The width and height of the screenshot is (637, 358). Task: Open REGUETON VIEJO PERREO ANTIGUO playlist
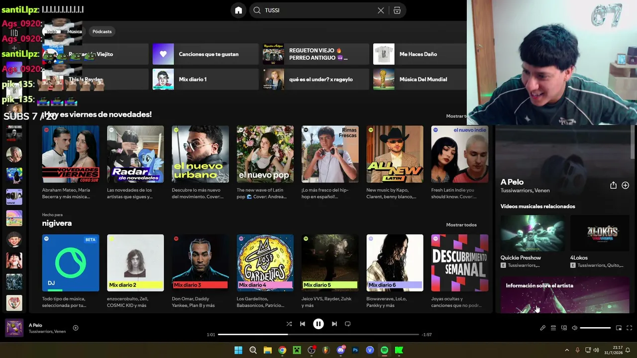316,54
